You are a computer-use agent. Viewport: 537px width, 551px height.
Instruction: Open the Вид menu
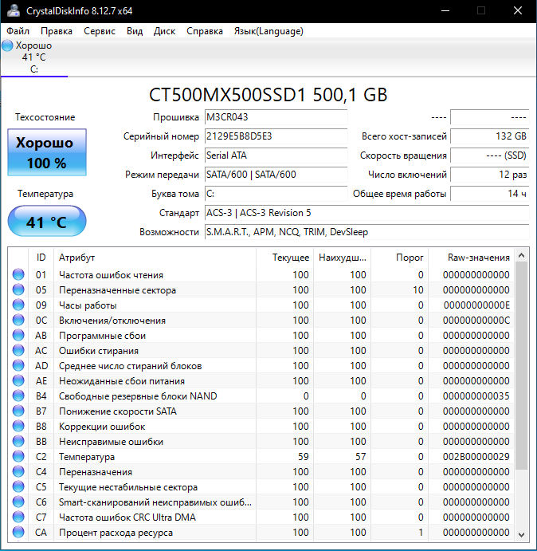click(135, 31)
